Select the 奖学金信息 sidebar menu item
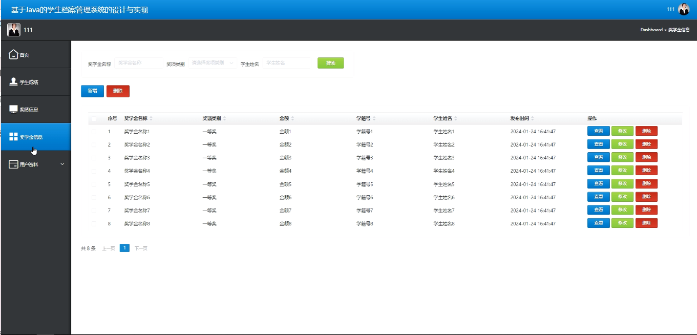The image size is (697, 335). coord(36,137)
